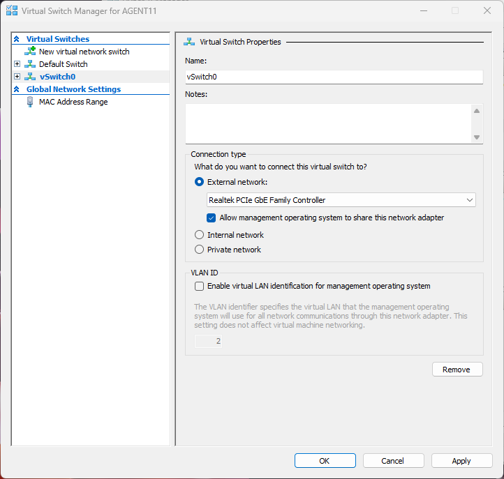Click the Name field containing vSwitch0

tap(334, 77)
